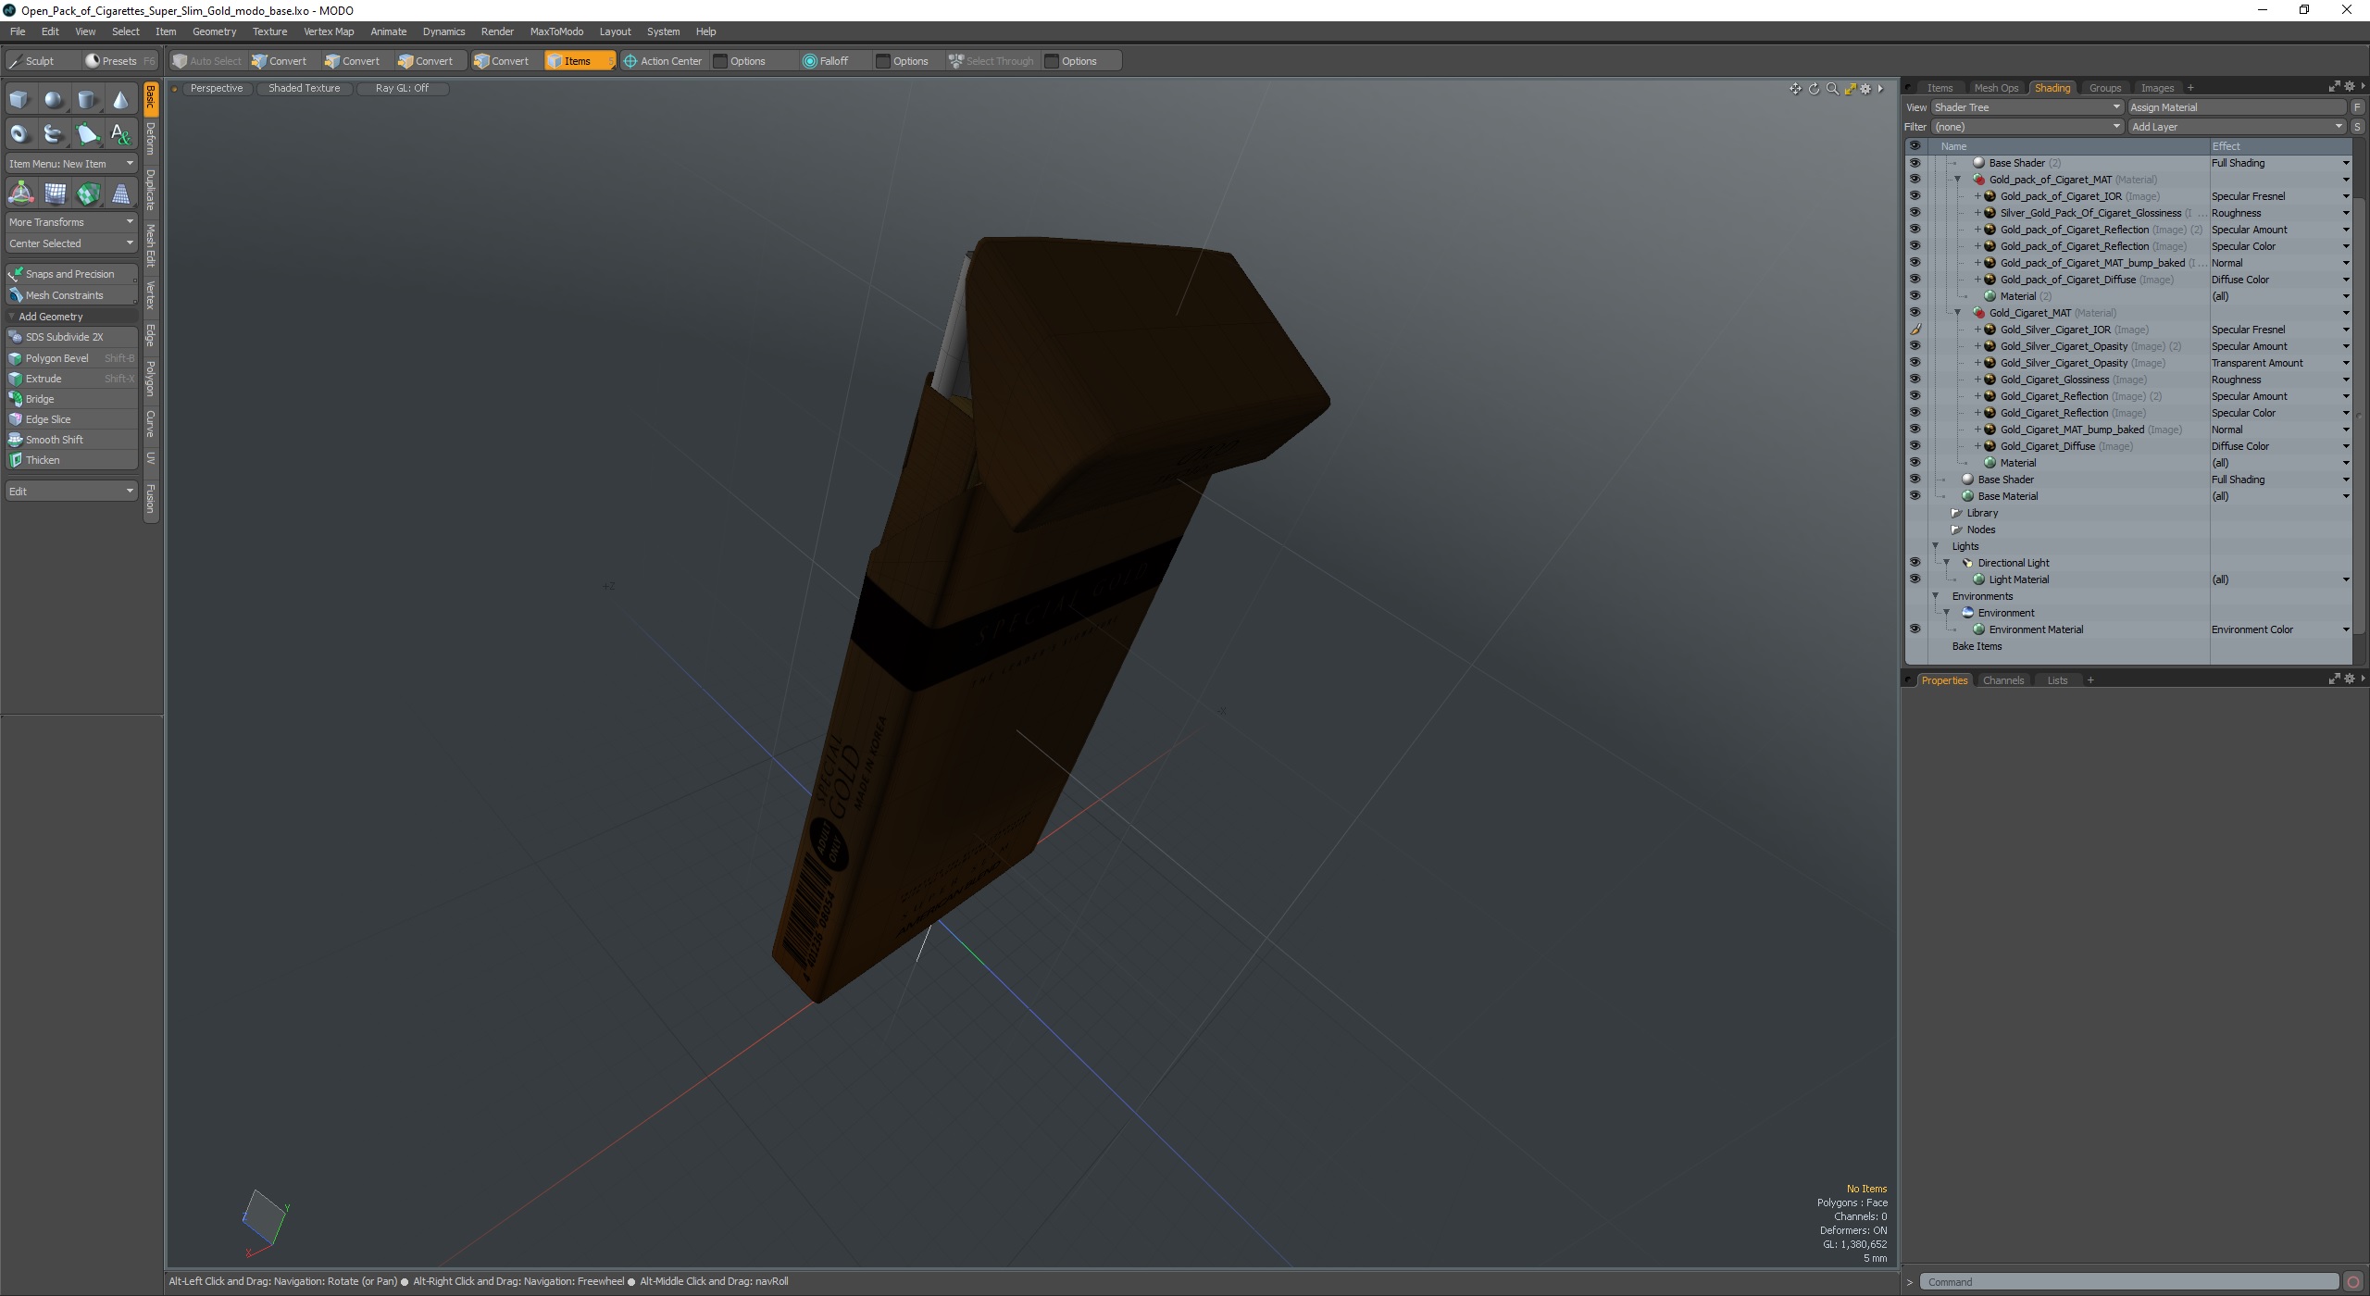The width and height of the screenshot is (2370, 1296).
Task: Open the viewport settings gear
Action: pyautogui.click(x=1865, y=89)
